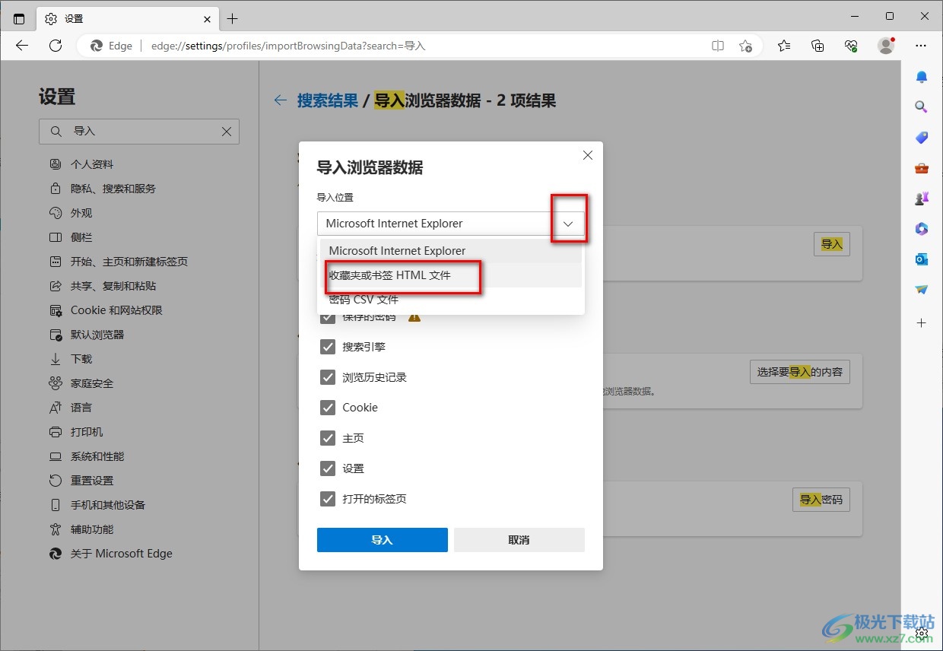Open the Microsoft 365 icon in the sidebar
This screenshot has height=651, width=943.
pyautogui.click(x=922, y=229)
